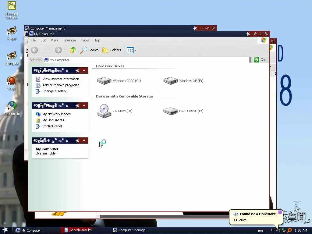Open the Forward button history dropdown arrow
This screenshot has width=312, height=234.
pyautogui.click(x=65, y=50)
